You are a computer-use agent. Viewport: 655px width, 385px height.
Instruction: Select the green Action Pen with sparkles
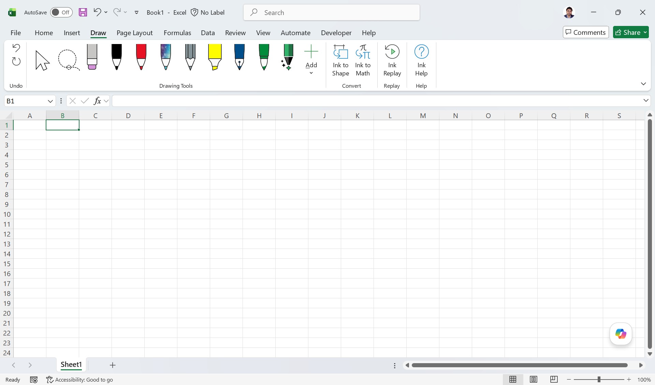click(288, 57)
